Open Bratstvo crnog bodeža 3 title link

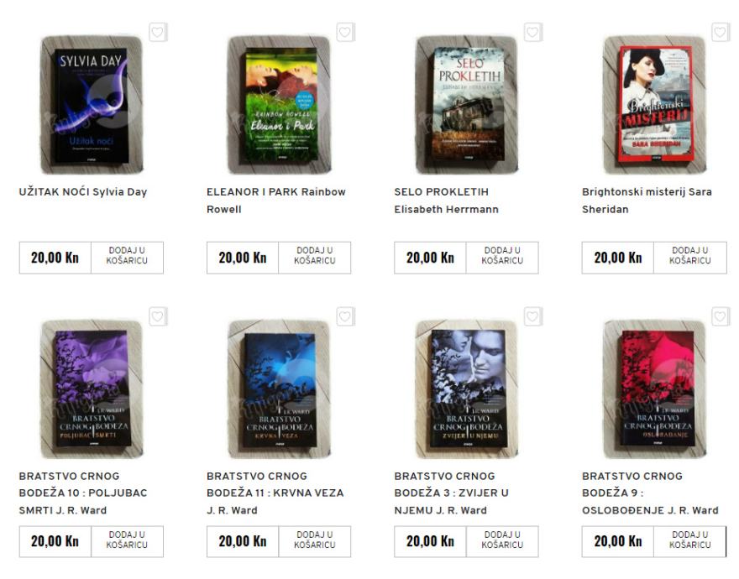tap(451, 493)
